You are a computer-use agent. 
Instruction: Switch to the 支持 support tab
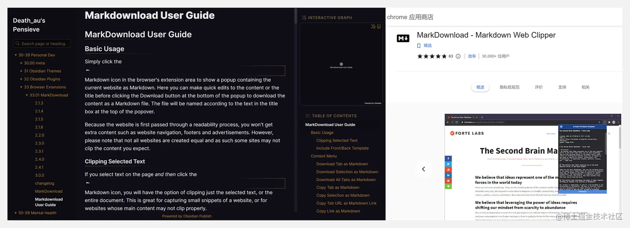click(x=562, y=87)
